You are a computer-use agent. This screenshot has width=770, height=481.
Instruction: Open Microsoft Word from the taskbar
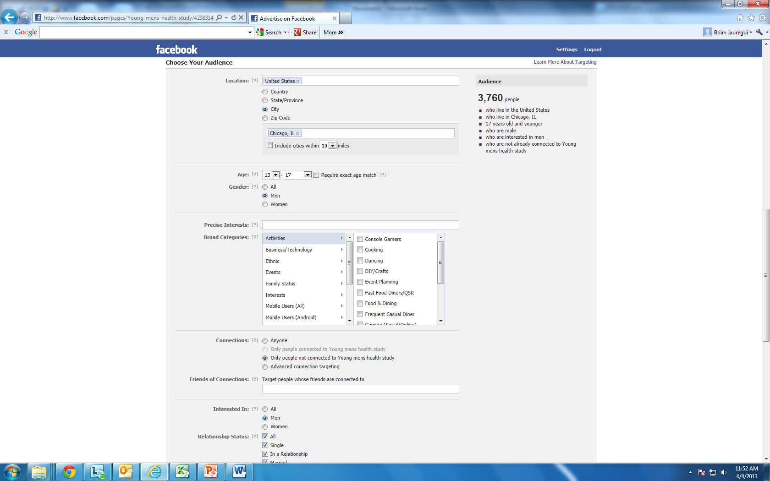(240, 472)
